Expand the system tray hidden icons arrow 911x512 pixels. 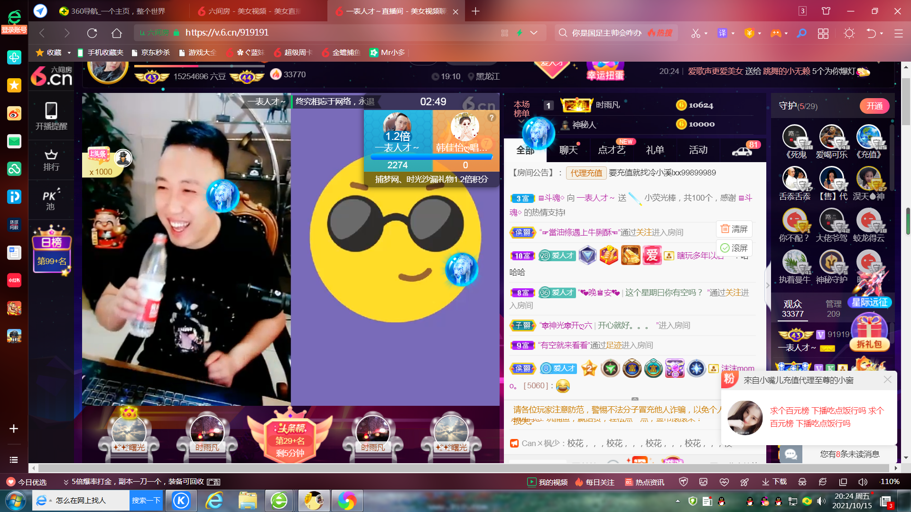(x=678, y=501)
